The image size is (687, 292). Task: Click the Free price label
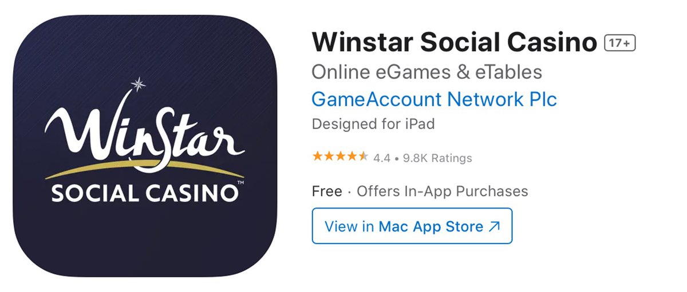pos(327,191)
